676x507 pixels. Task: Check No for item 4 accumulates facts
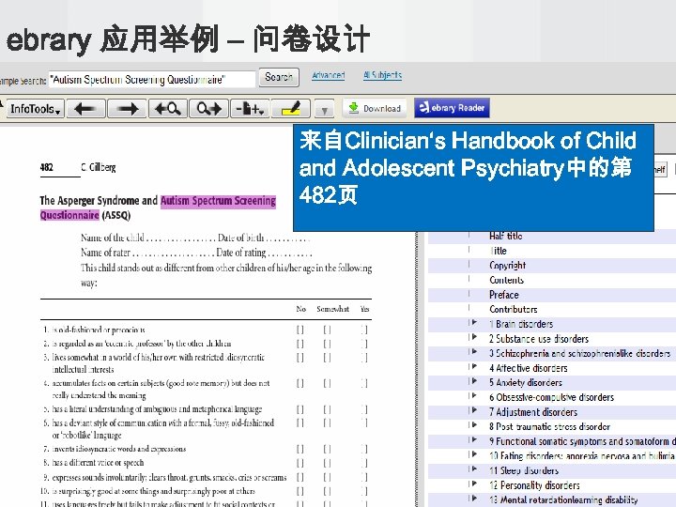point(300,383)
